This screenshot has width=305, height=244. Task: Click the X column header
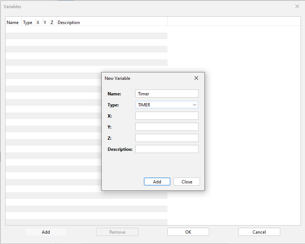pos(38,23)
